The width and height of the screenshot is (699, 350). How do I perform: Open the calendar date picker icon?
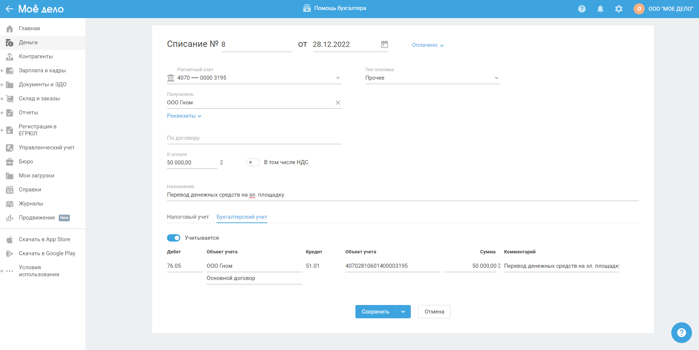pyautogui.click(x=385, y=44)
